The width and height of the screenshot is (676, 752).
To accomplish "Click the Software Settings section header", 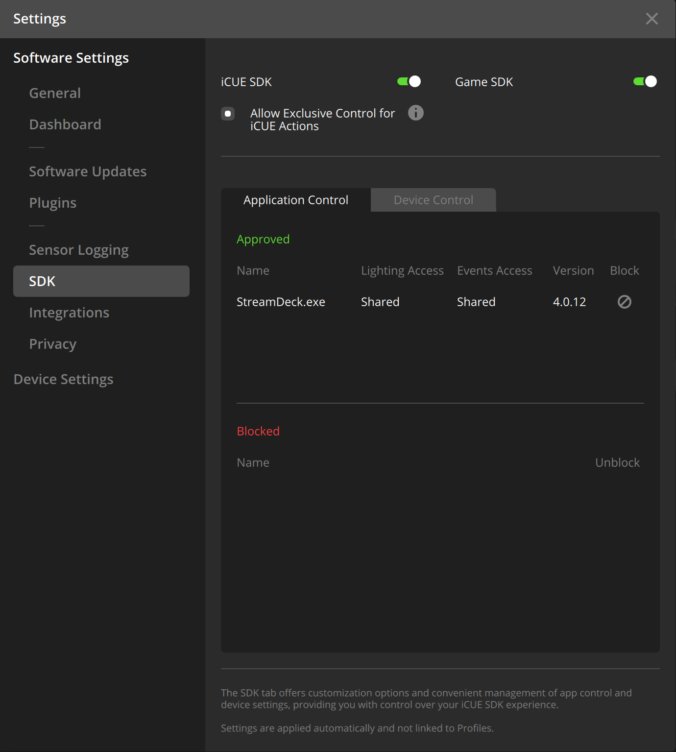I will 71,58.
